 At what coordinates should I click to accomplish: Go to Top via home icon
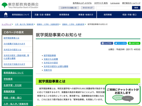pos(6,15)
